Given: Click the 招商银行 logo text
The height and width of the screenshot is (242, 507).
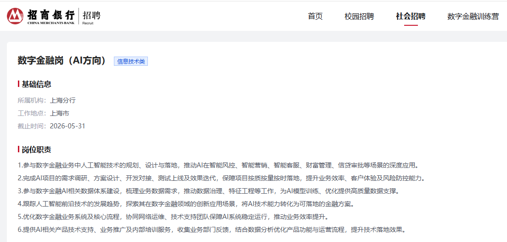Looking at the screenshot, I should pyautogui.click(x=51, y=14).
